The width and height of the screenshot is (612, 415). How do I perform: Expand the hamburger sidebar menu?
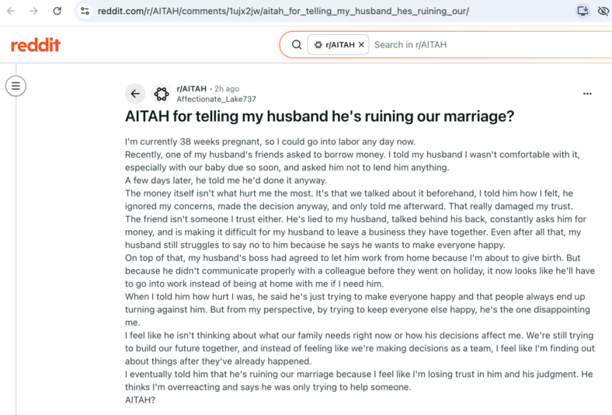16,86
